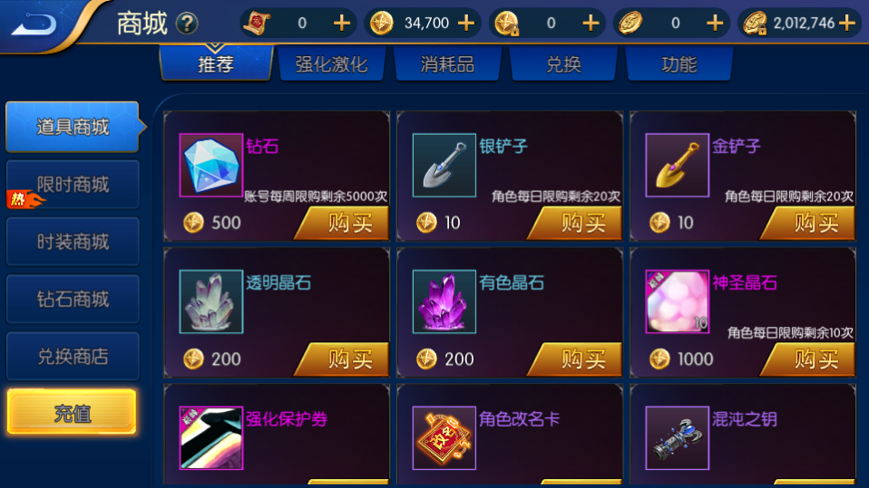Viewport: 869px width, 488px height.
Task: Select the chaos key (混沌之钥) icon
Action: [678, 437]
